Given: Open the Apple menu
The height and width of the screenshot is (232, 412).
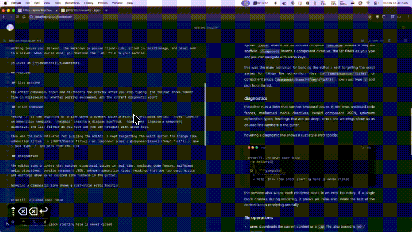Looking at the screenshot, I should [x=5, y=3].
